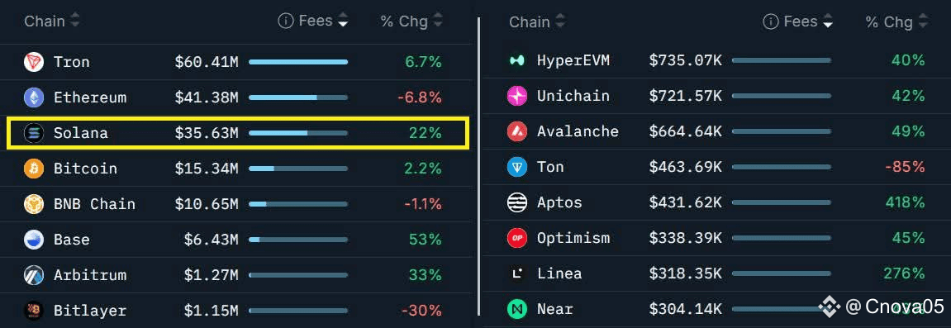Click the Aptos 418% change value
Image resolution: width=951 pixels, height=328 pixels.
904,202
